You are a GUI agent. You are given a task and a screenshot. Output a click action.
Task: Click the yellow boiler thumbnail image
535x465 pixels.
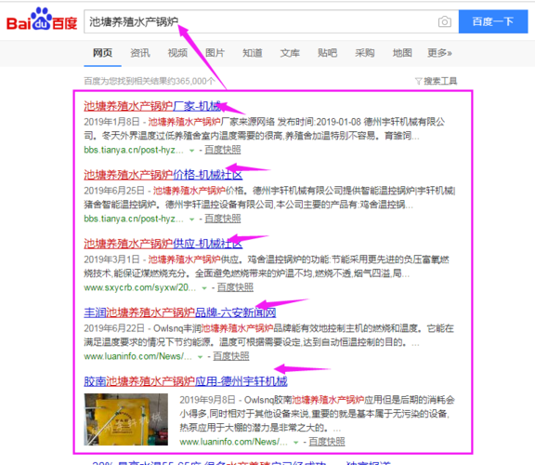click(126, 419)
